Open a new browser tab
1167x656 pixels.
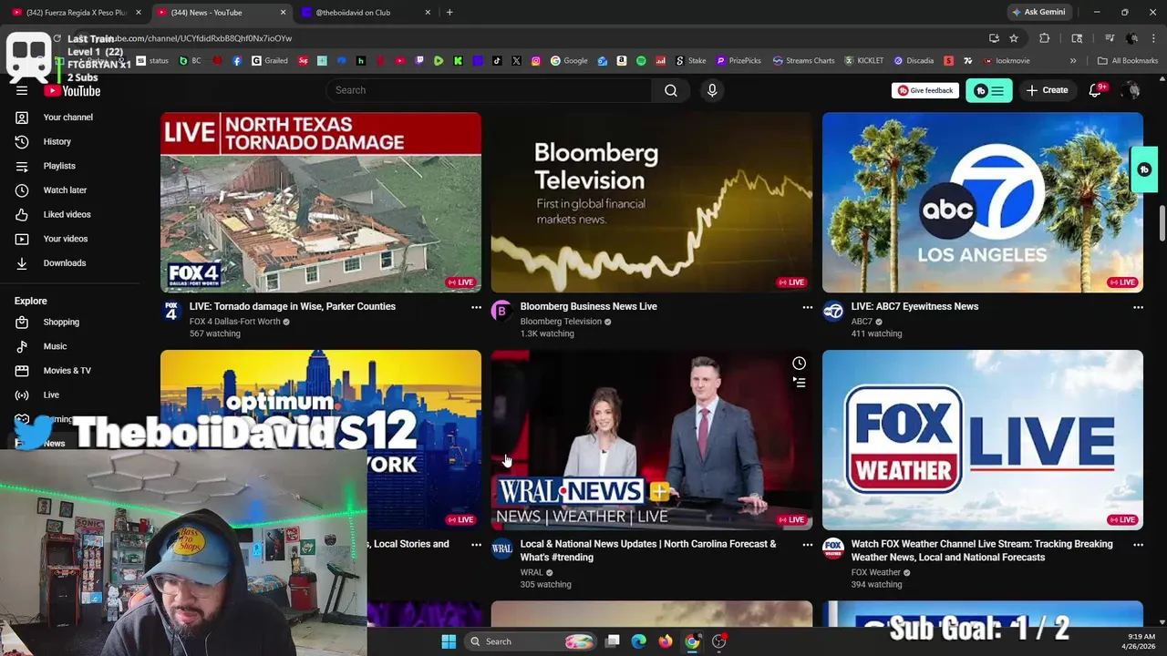point(449,13)
